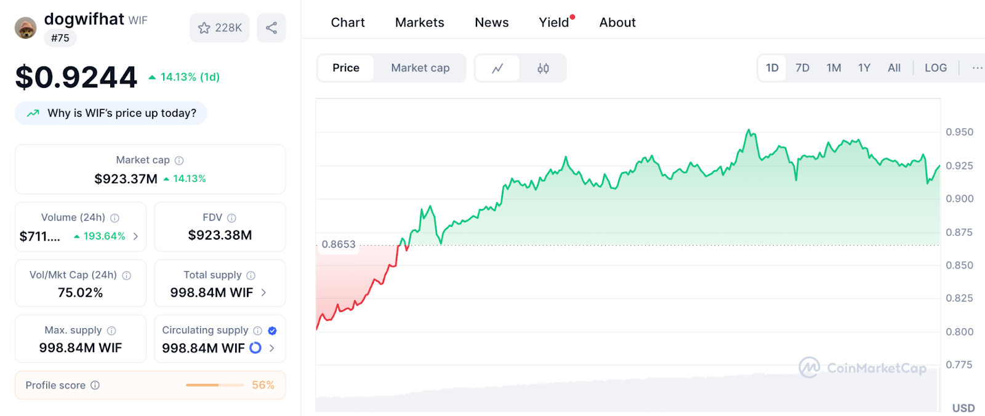The width and height of the screenshot is (985, 416).
Task: Switch to candlestick chart view icon
Action: [543, 68]
